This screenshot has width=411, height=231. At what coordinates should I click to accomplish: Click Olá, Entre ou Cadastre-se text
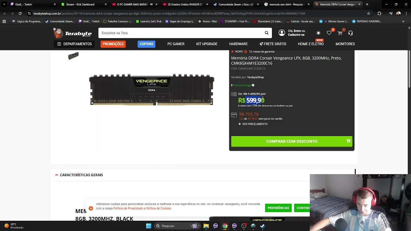pyautogui.click(x=296, y=33)
